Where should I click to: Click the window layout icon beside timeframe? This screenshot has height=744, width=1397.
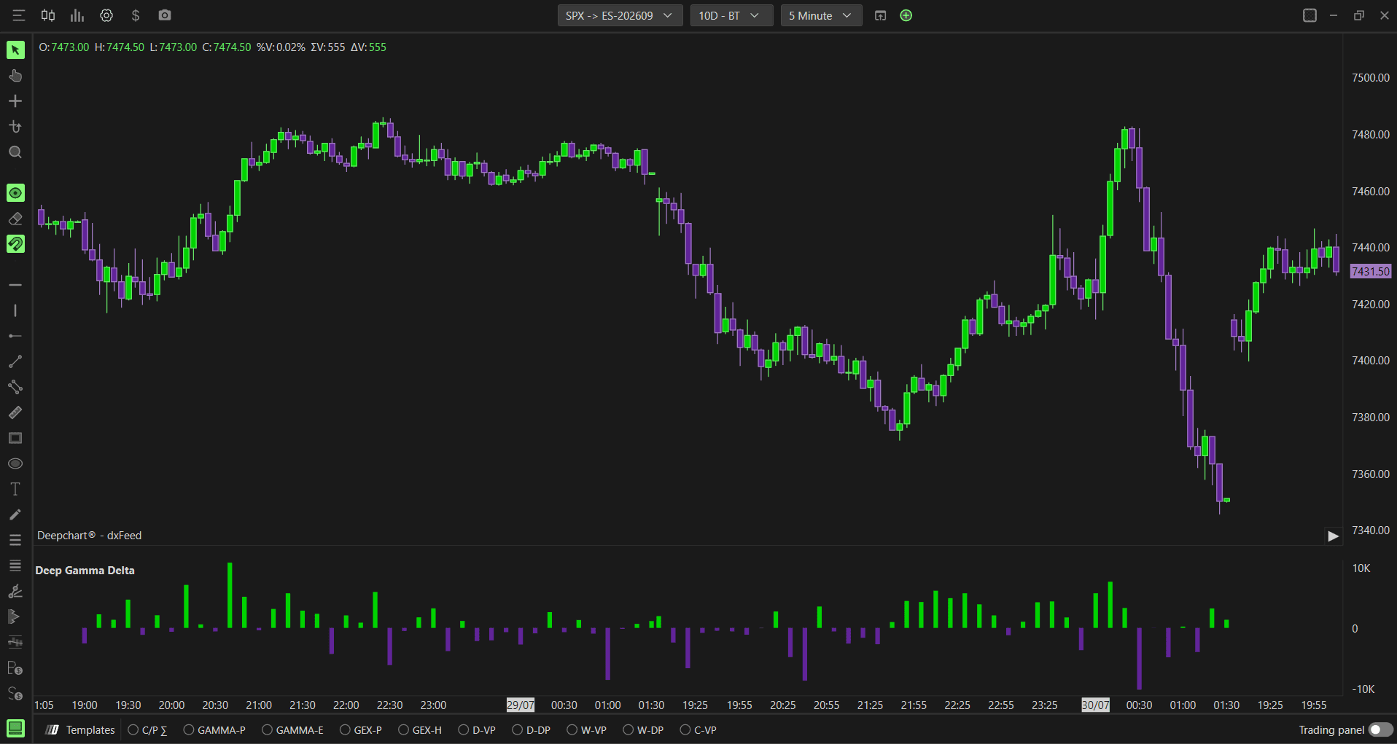(x=881, y=15)
